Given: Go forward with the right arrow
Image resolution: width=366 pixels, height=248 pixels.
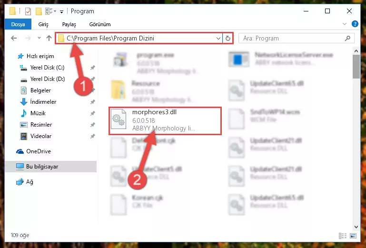Looking at the screenshot, I should pyautogui.click(x=28, y=38).
